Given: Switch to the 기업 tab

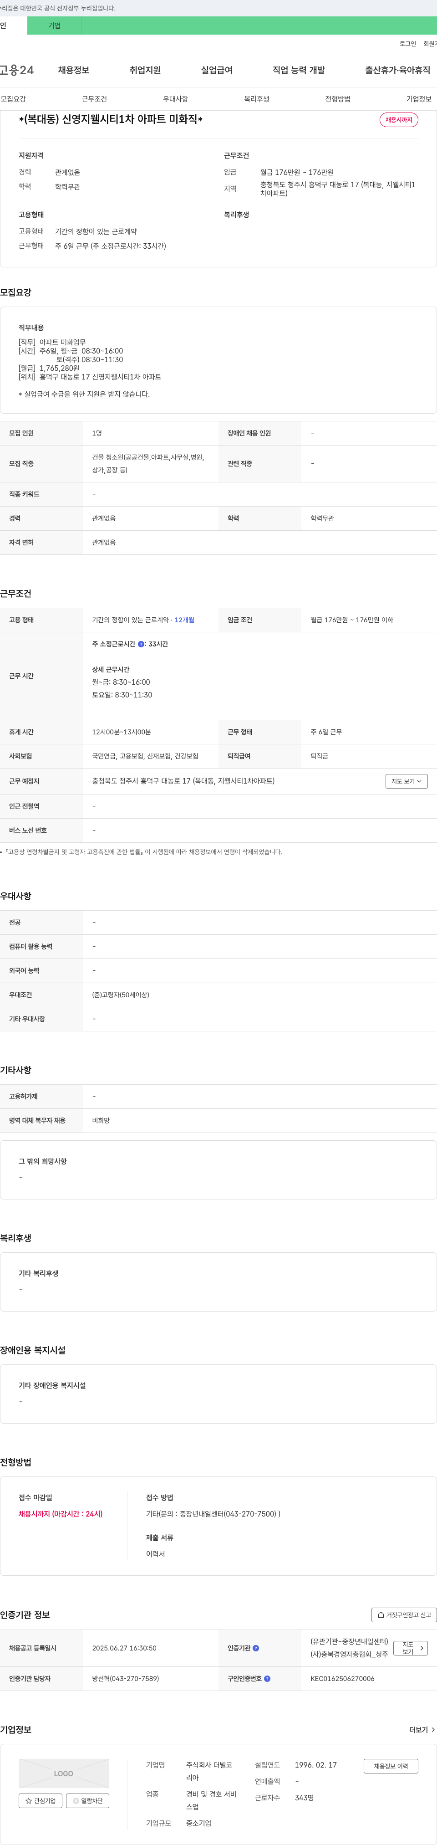Looking at the screenshot, I should tap(54, 26).
